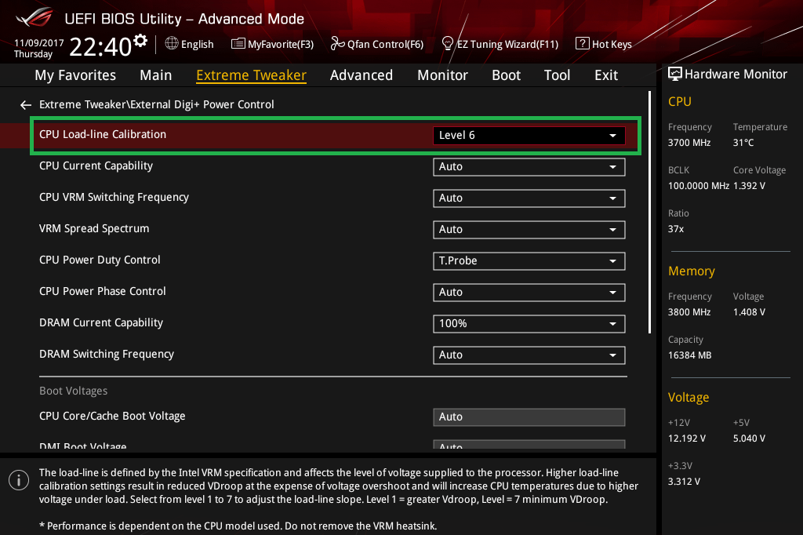Screen dimensions: 803x535
Task: Click the +12V reading 12.192 V
Action: point(687,439)
